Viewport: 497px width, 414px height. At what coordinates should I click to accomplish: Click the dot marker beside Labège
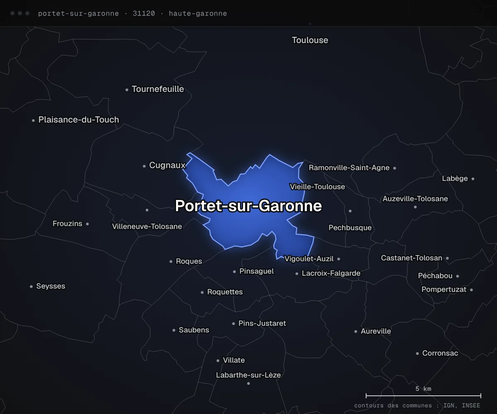[x=473, y=179]
